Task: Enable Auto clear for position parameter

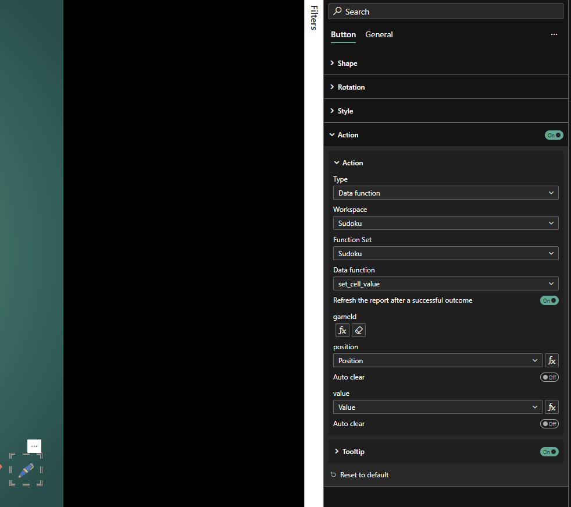Action: [x=549, y=377]
